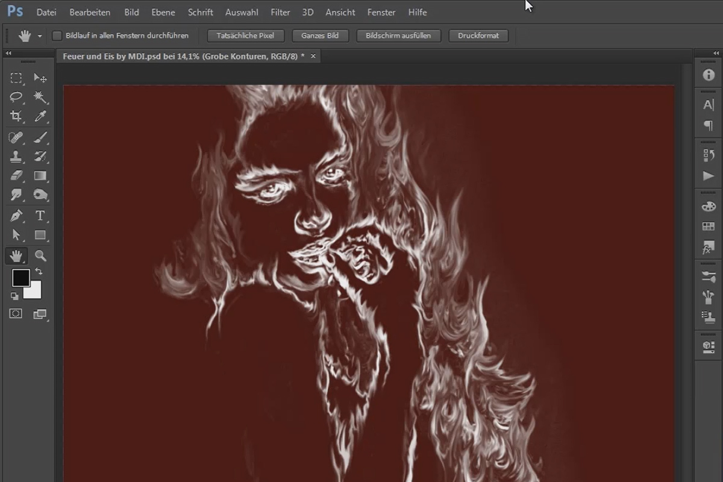Open the 3D menu
The width and height of the screenshot is (723, 482).
coord(308,12)
